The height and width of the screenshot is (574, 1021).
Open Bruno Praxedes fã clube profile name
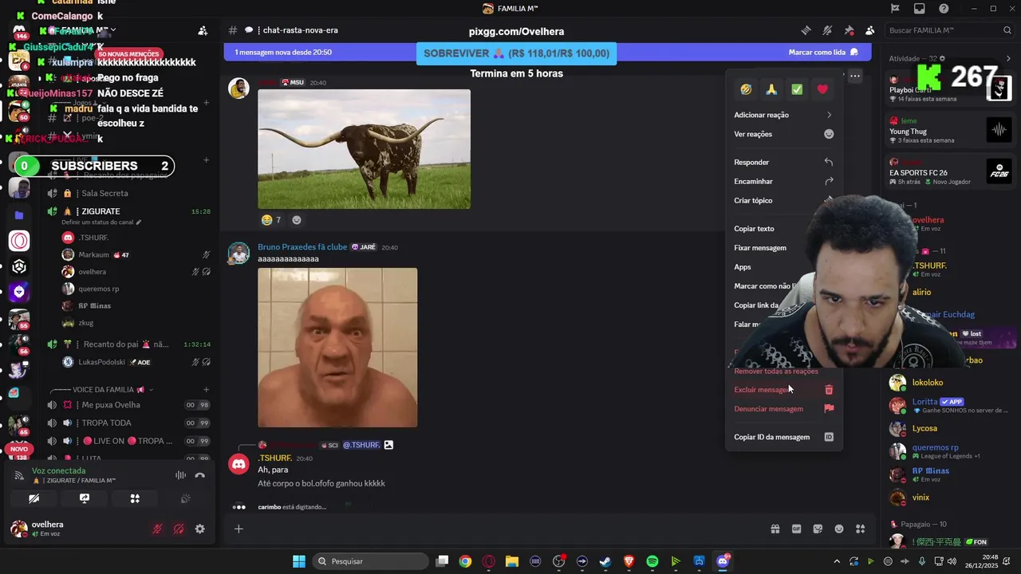coord(302,247)
